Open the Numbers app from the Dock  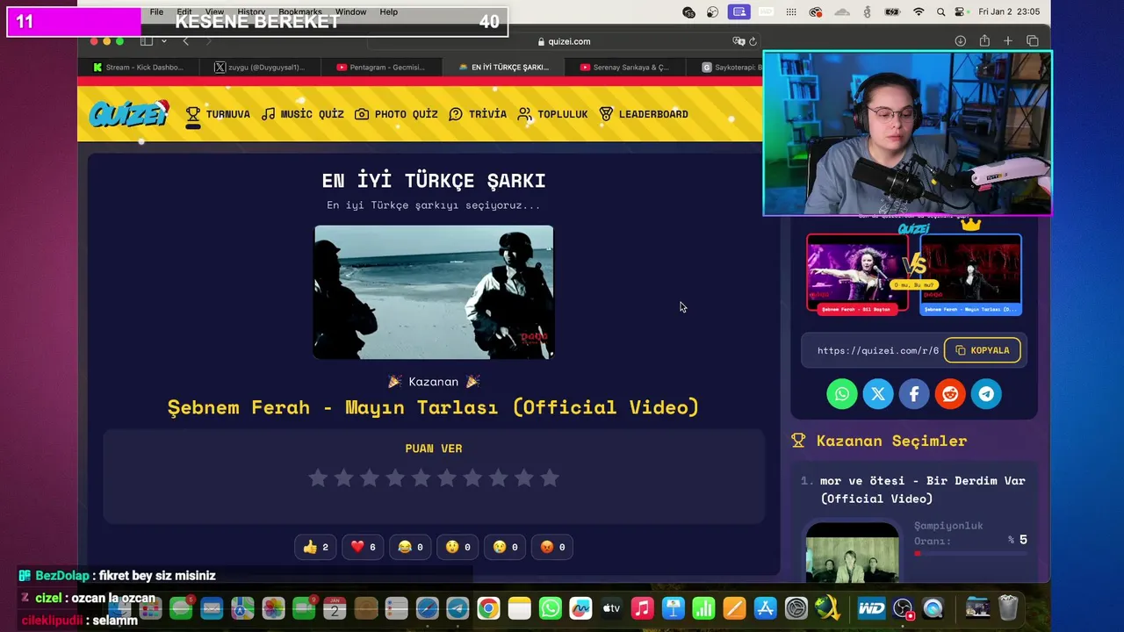tap(703, 608)
